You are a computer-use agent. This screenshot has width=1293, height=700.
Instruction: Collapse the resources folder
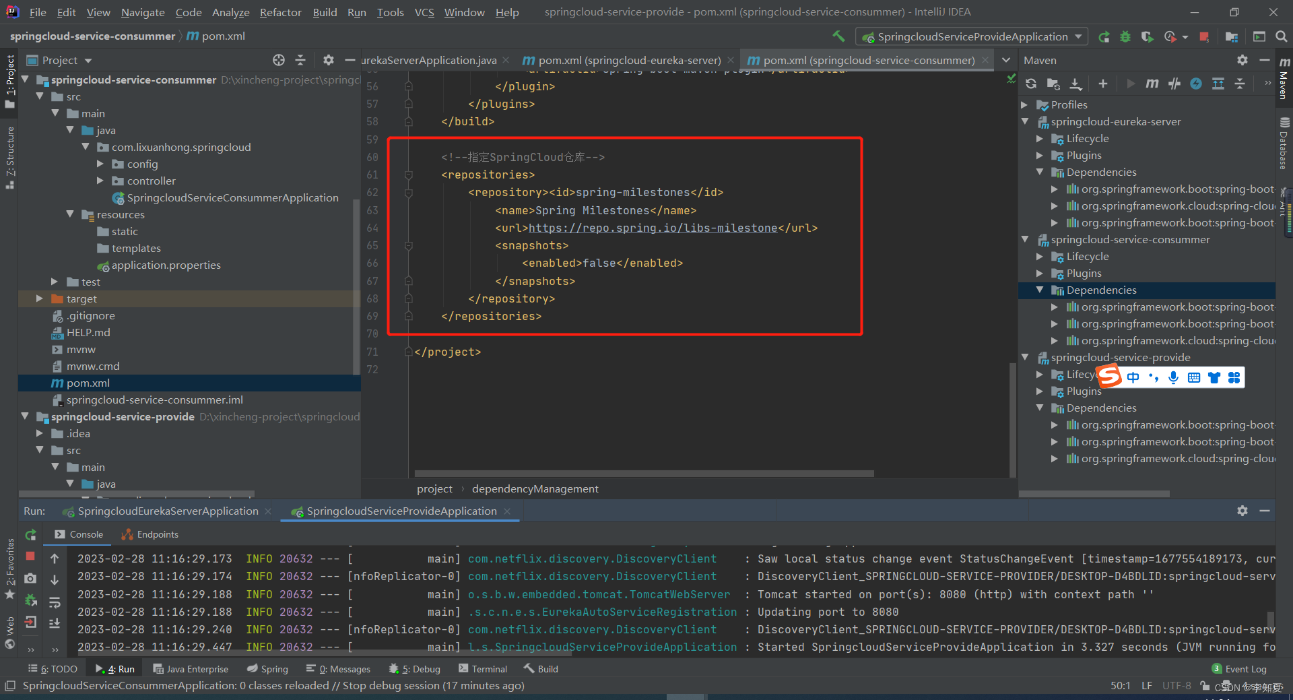coord(70,214)
